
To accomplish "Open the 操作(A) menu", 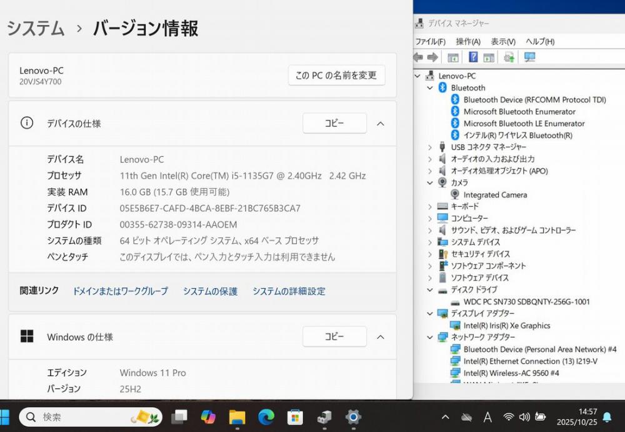I will tap(467, 42).
